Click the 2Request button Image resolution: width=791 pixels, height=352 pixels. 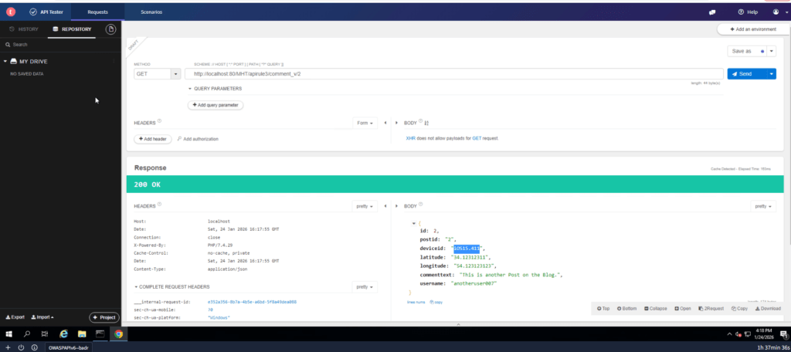712,309
